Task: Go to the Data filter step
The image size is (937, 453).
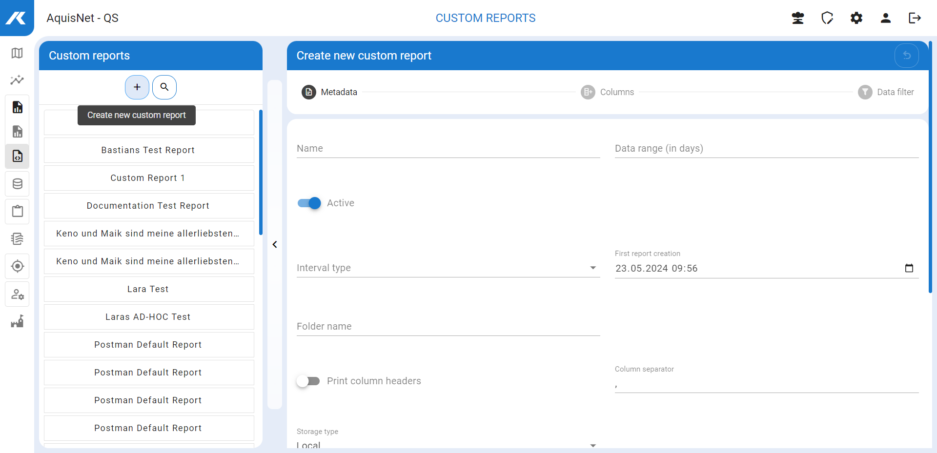Action: [886, 92]
